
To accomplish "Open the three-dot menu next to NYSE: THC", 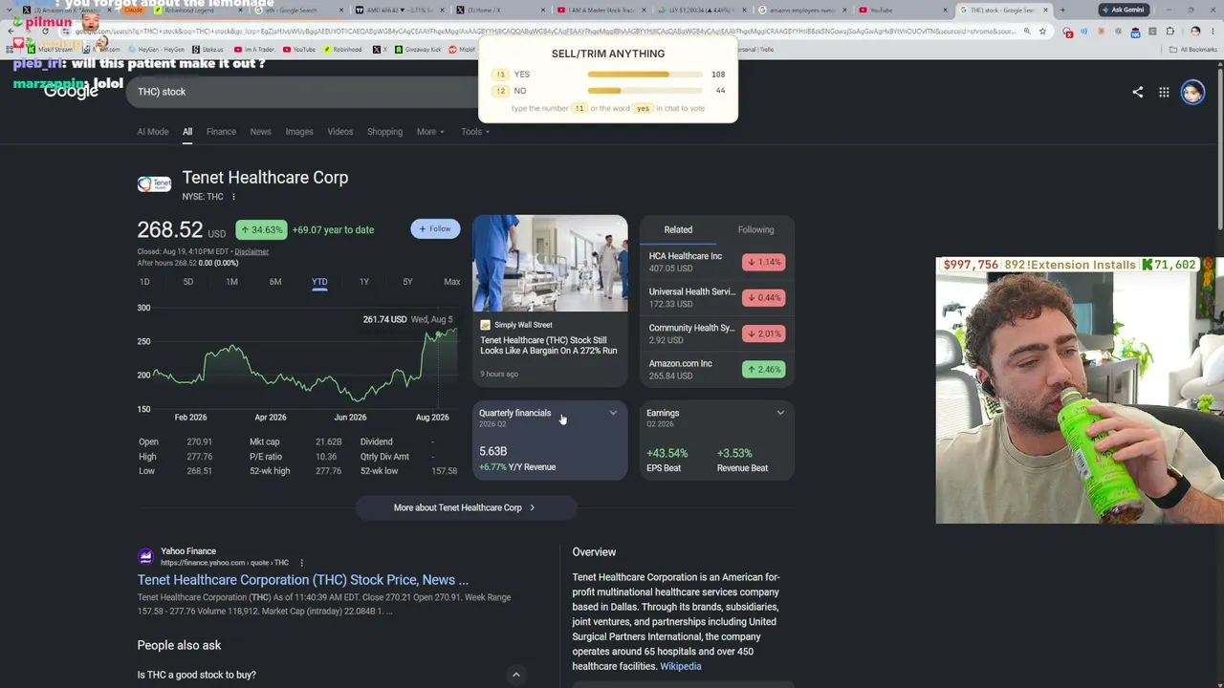I will click(x=233, y=197).
